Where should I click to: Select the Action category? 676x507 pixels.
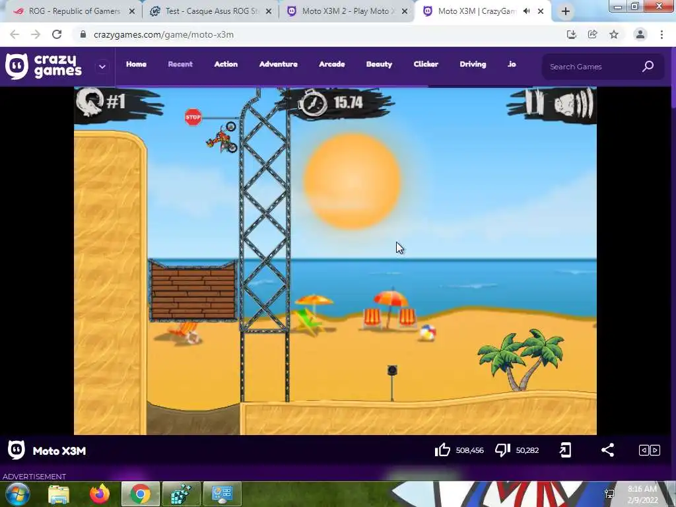pos(226,64)
